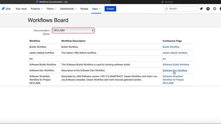The image size is (221, 124).
Task: Click the Builds Workflow description cell
Action: (70, 47)
